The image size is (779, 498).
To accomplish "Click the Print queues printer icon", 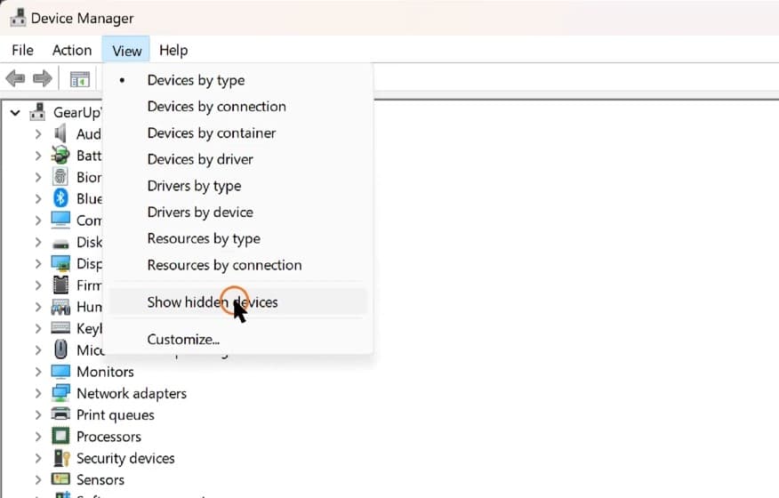I will pyautogui.click(x=60, y=415).
